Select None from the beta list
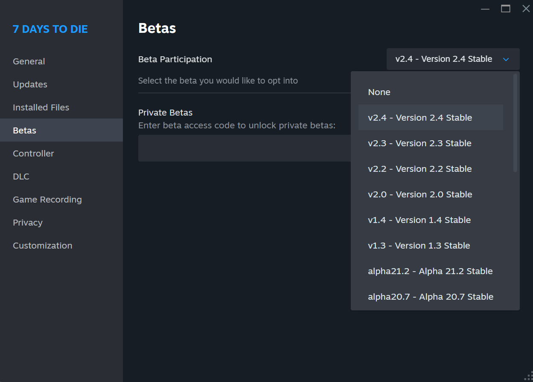 [379, 92]
